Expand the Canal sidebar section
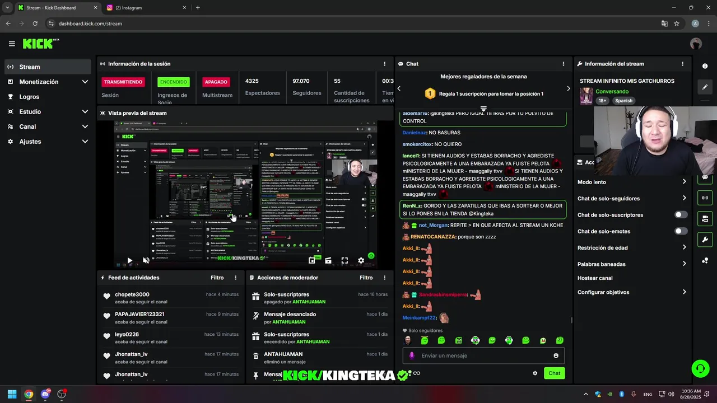Viewport: 717px width, 403px height. pyautogui.click(x=85, y=126)
